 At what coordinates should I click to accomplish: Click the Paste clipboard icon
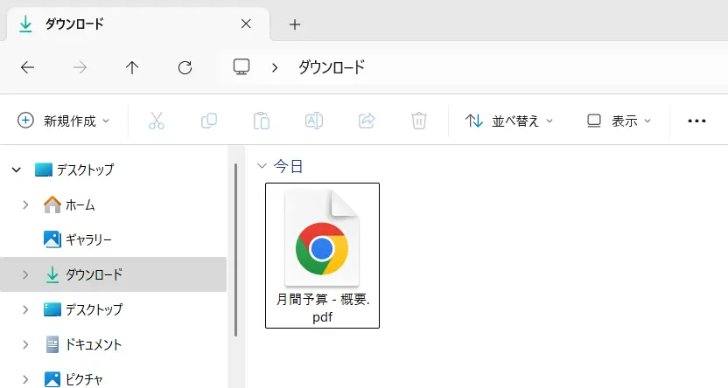262,121
